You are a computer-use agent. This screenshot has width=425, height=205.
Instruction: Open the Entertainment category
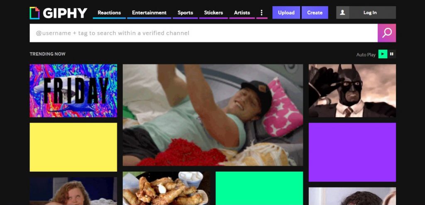149,12
